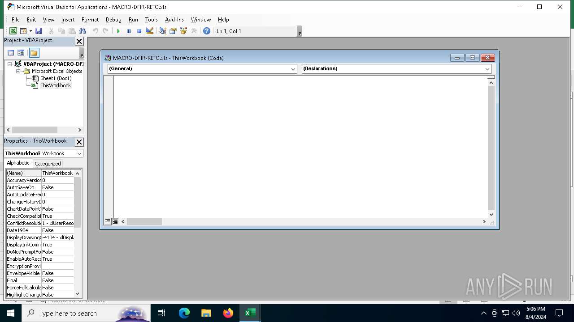Open the ThisWorkbook object selector dropdown

pyautogui.click(x=79, y=153)
